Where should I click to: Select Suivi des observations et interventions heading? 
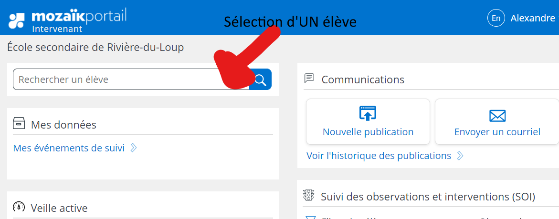click(x=428, y=196)
